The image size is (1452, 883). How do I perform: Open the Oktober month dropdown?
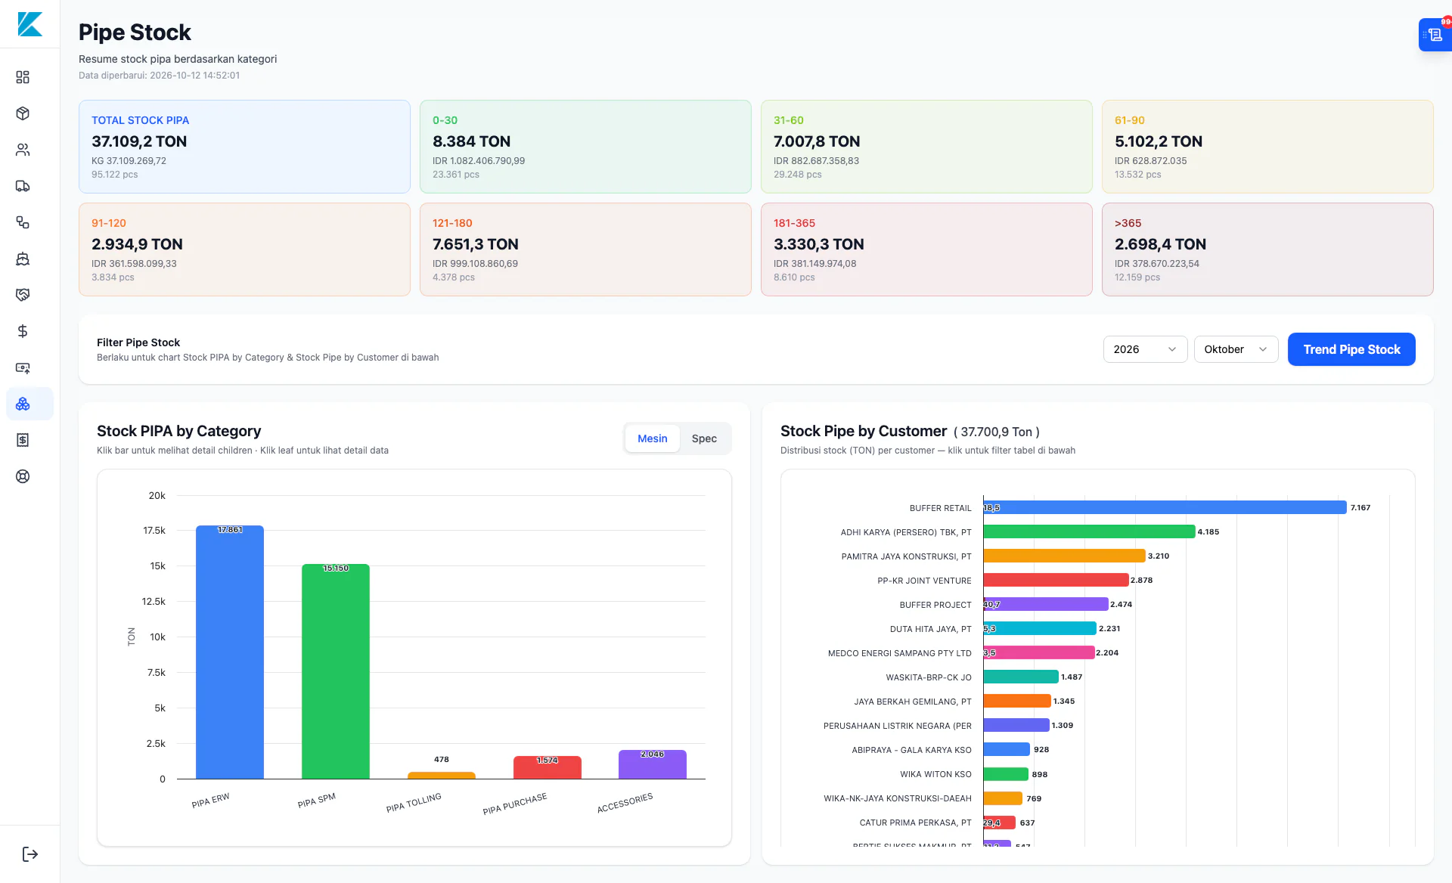(1236, 349)
